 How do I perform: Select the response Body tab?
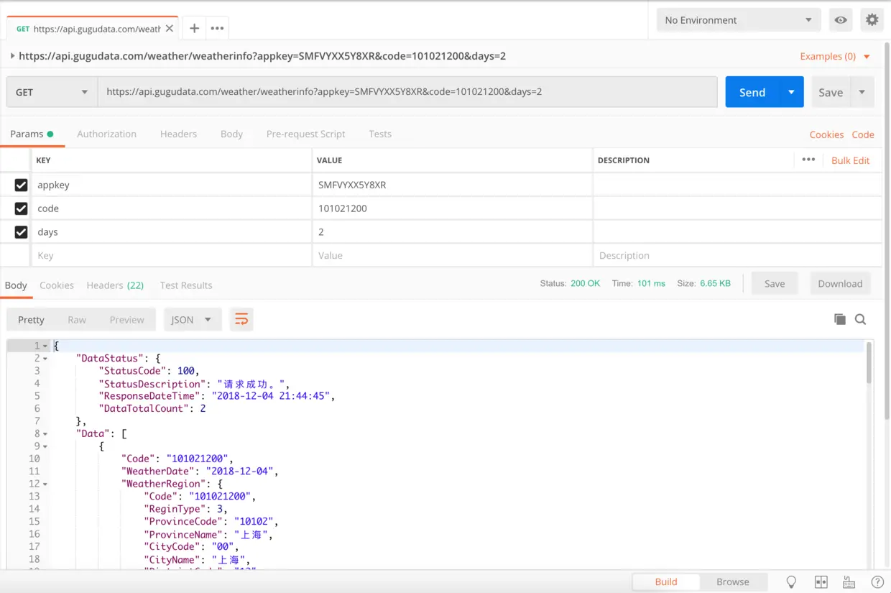coord(16,285)
